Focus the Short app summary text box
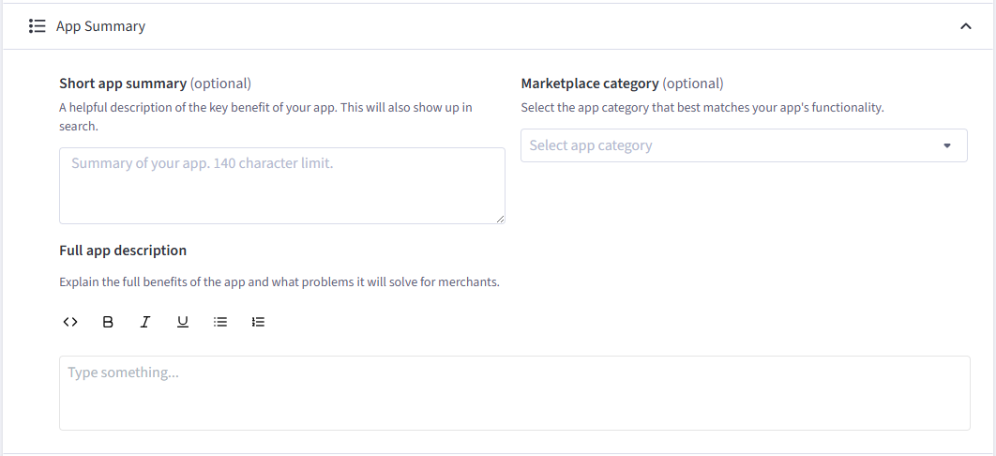 click(282, 186)
